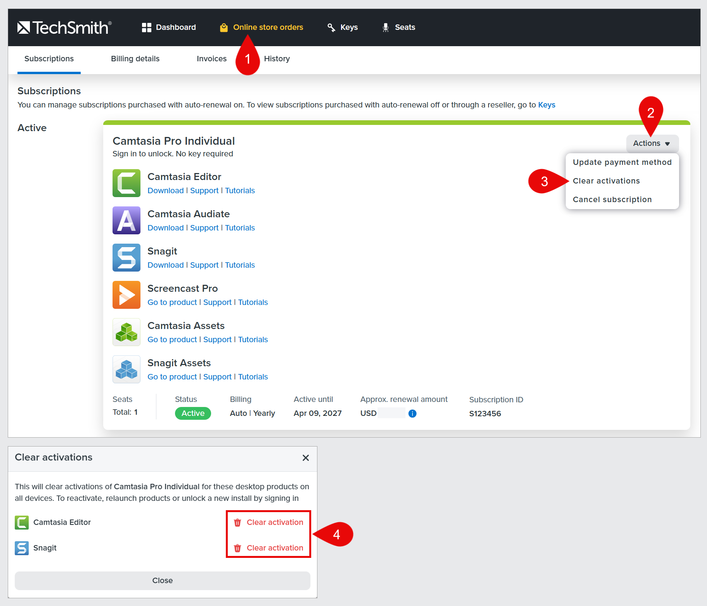
Task: Click the Auto | Yearly billing value
Action: 252,414
